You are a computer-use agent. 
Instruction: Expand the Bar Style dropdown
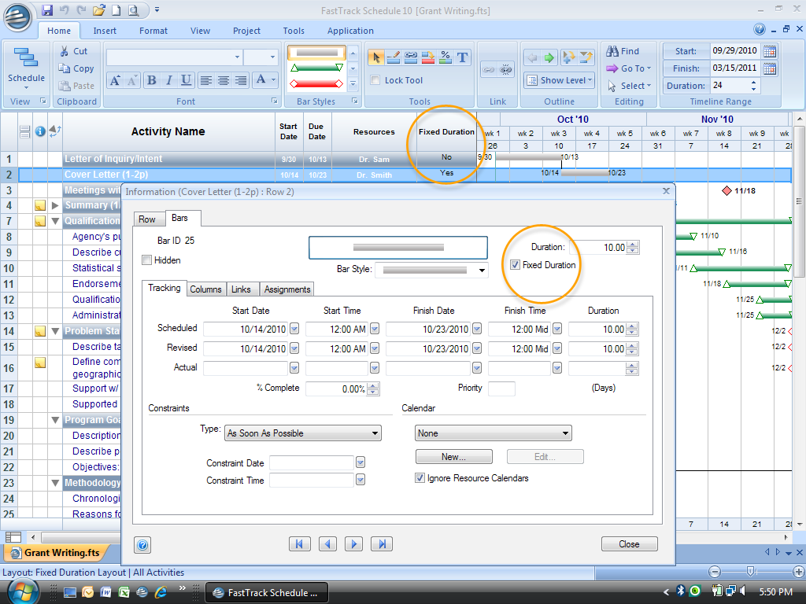point(481,271)
